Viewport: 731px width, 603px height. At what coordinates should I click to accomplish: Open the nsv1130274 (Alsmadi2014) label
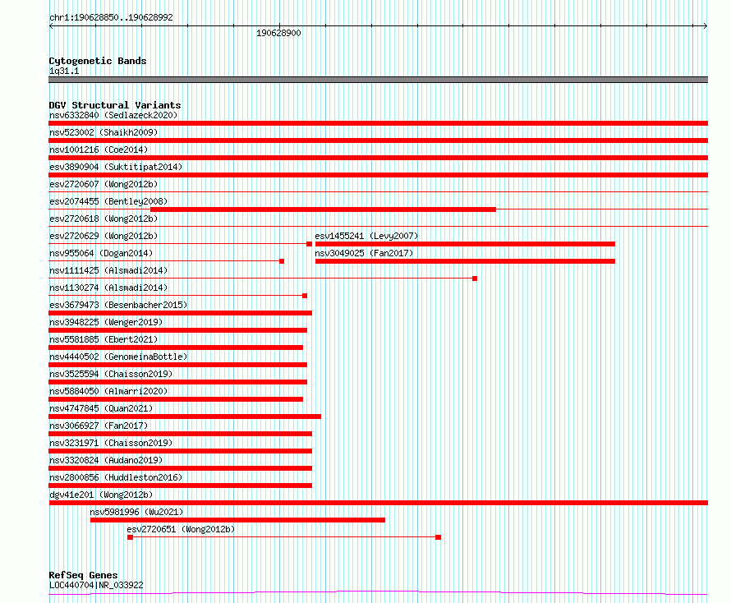pyautogui.click(x=108, y=288)
